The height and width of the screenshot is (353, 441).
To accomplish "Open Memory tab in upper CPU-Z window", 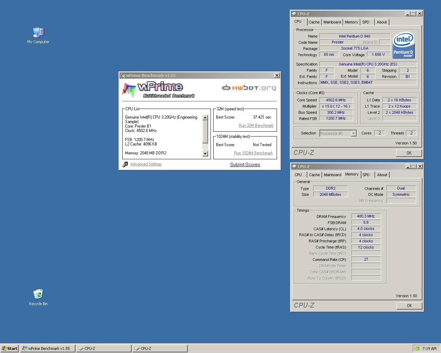I will [351, 22].
